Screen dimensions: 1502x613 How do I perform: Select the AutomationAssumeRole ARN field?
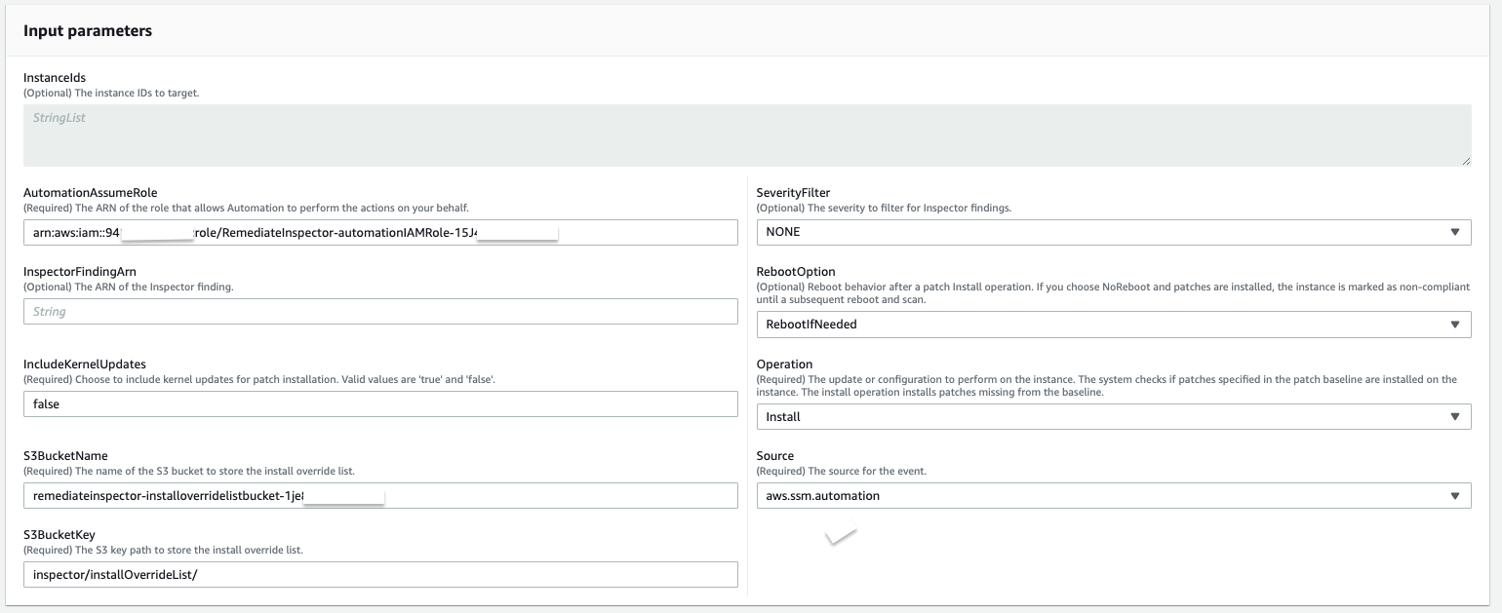[380, 232]
